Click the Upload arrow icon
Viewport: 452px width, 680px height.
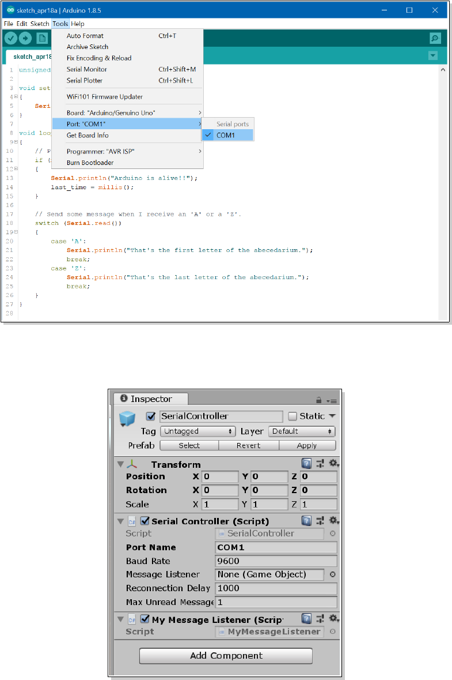(x=25, y=39)
